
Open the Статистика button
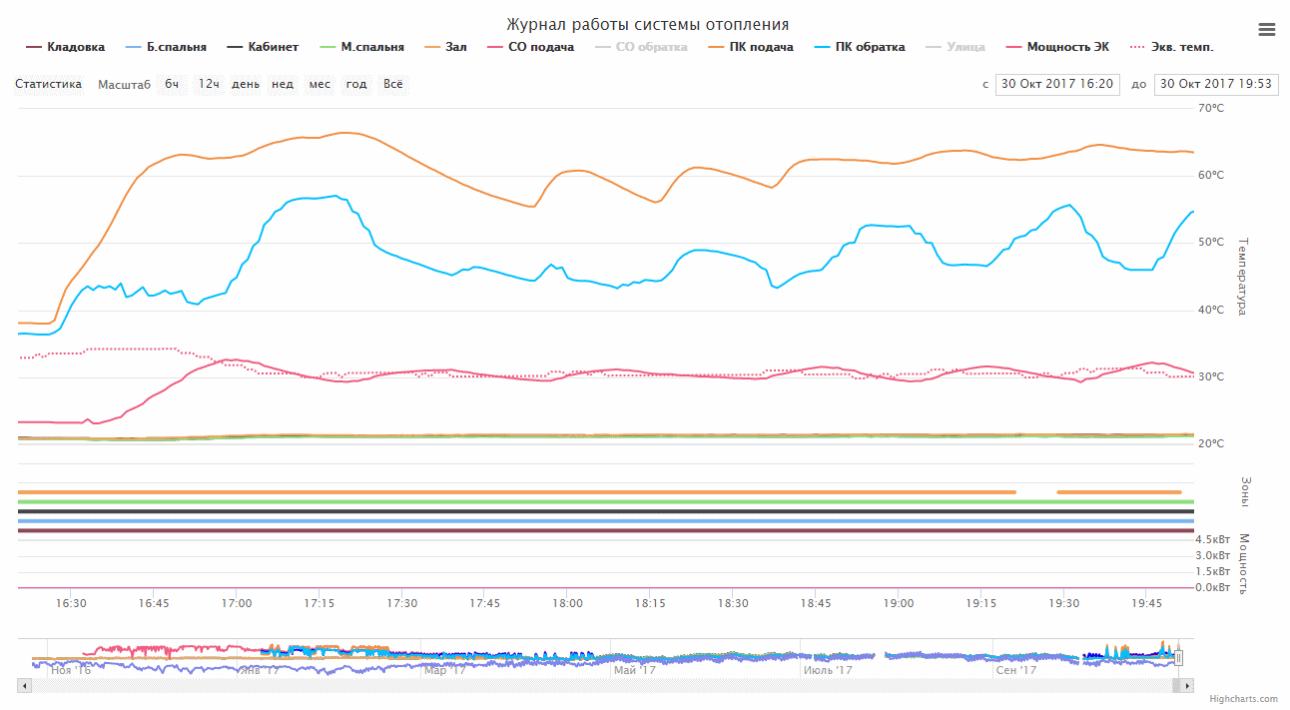click(x=48, y=84)
